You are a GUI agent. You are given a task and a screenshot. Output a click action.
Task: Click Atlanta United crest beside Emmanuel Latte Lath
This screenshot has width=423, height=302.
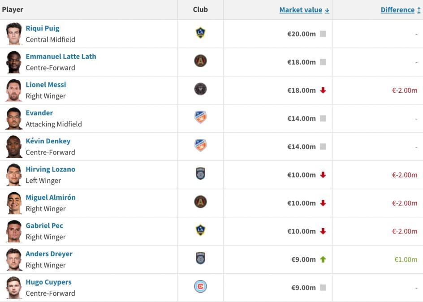[200, 61]
